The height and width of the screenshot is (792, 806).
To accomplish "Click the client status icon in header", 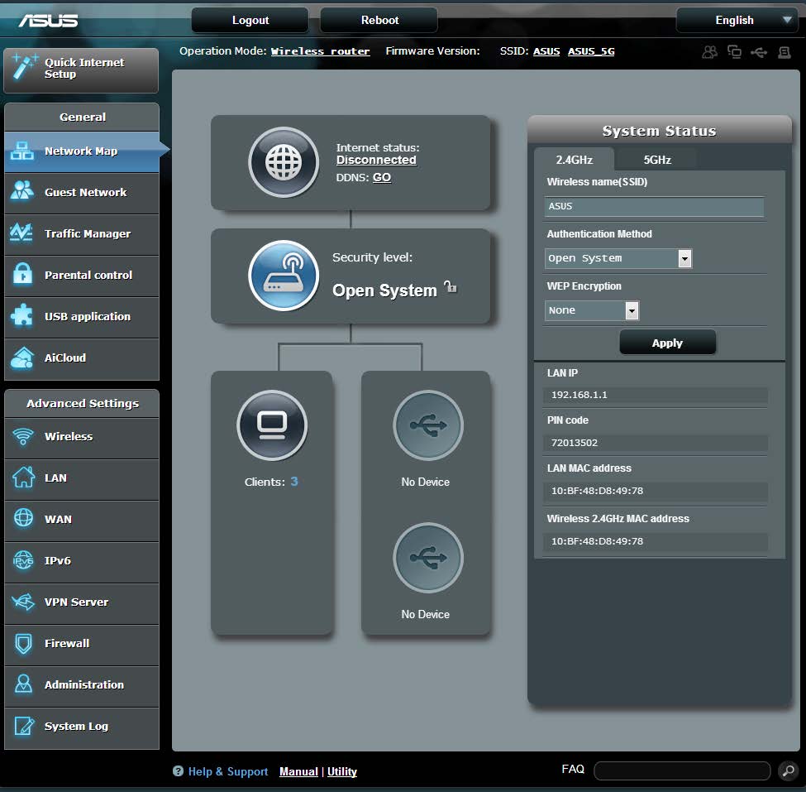I will click(x=734, y=51).
